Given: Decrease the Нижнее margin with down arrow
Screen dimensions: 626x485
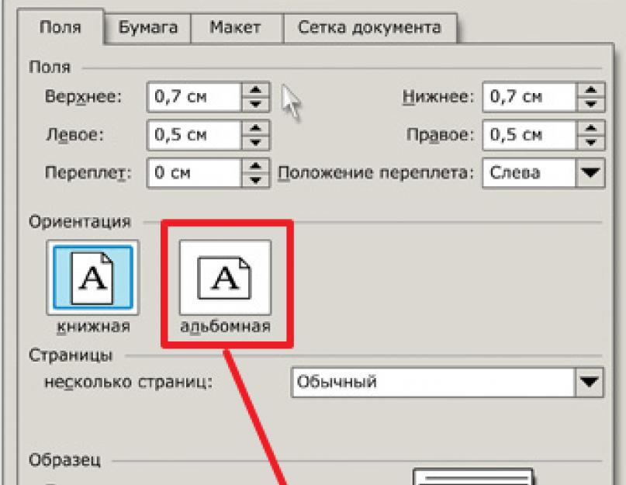Looking at the screenshot, I should (x=591, y=104).
